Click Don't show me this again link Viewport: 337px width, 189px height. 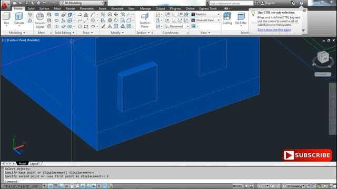click(274, 30)
